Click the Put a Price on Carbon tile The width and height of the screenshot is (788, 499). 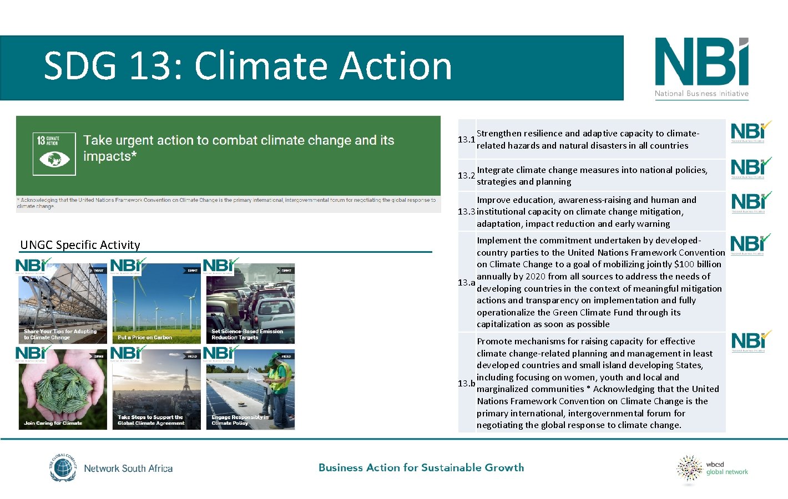tap(156, 303)
